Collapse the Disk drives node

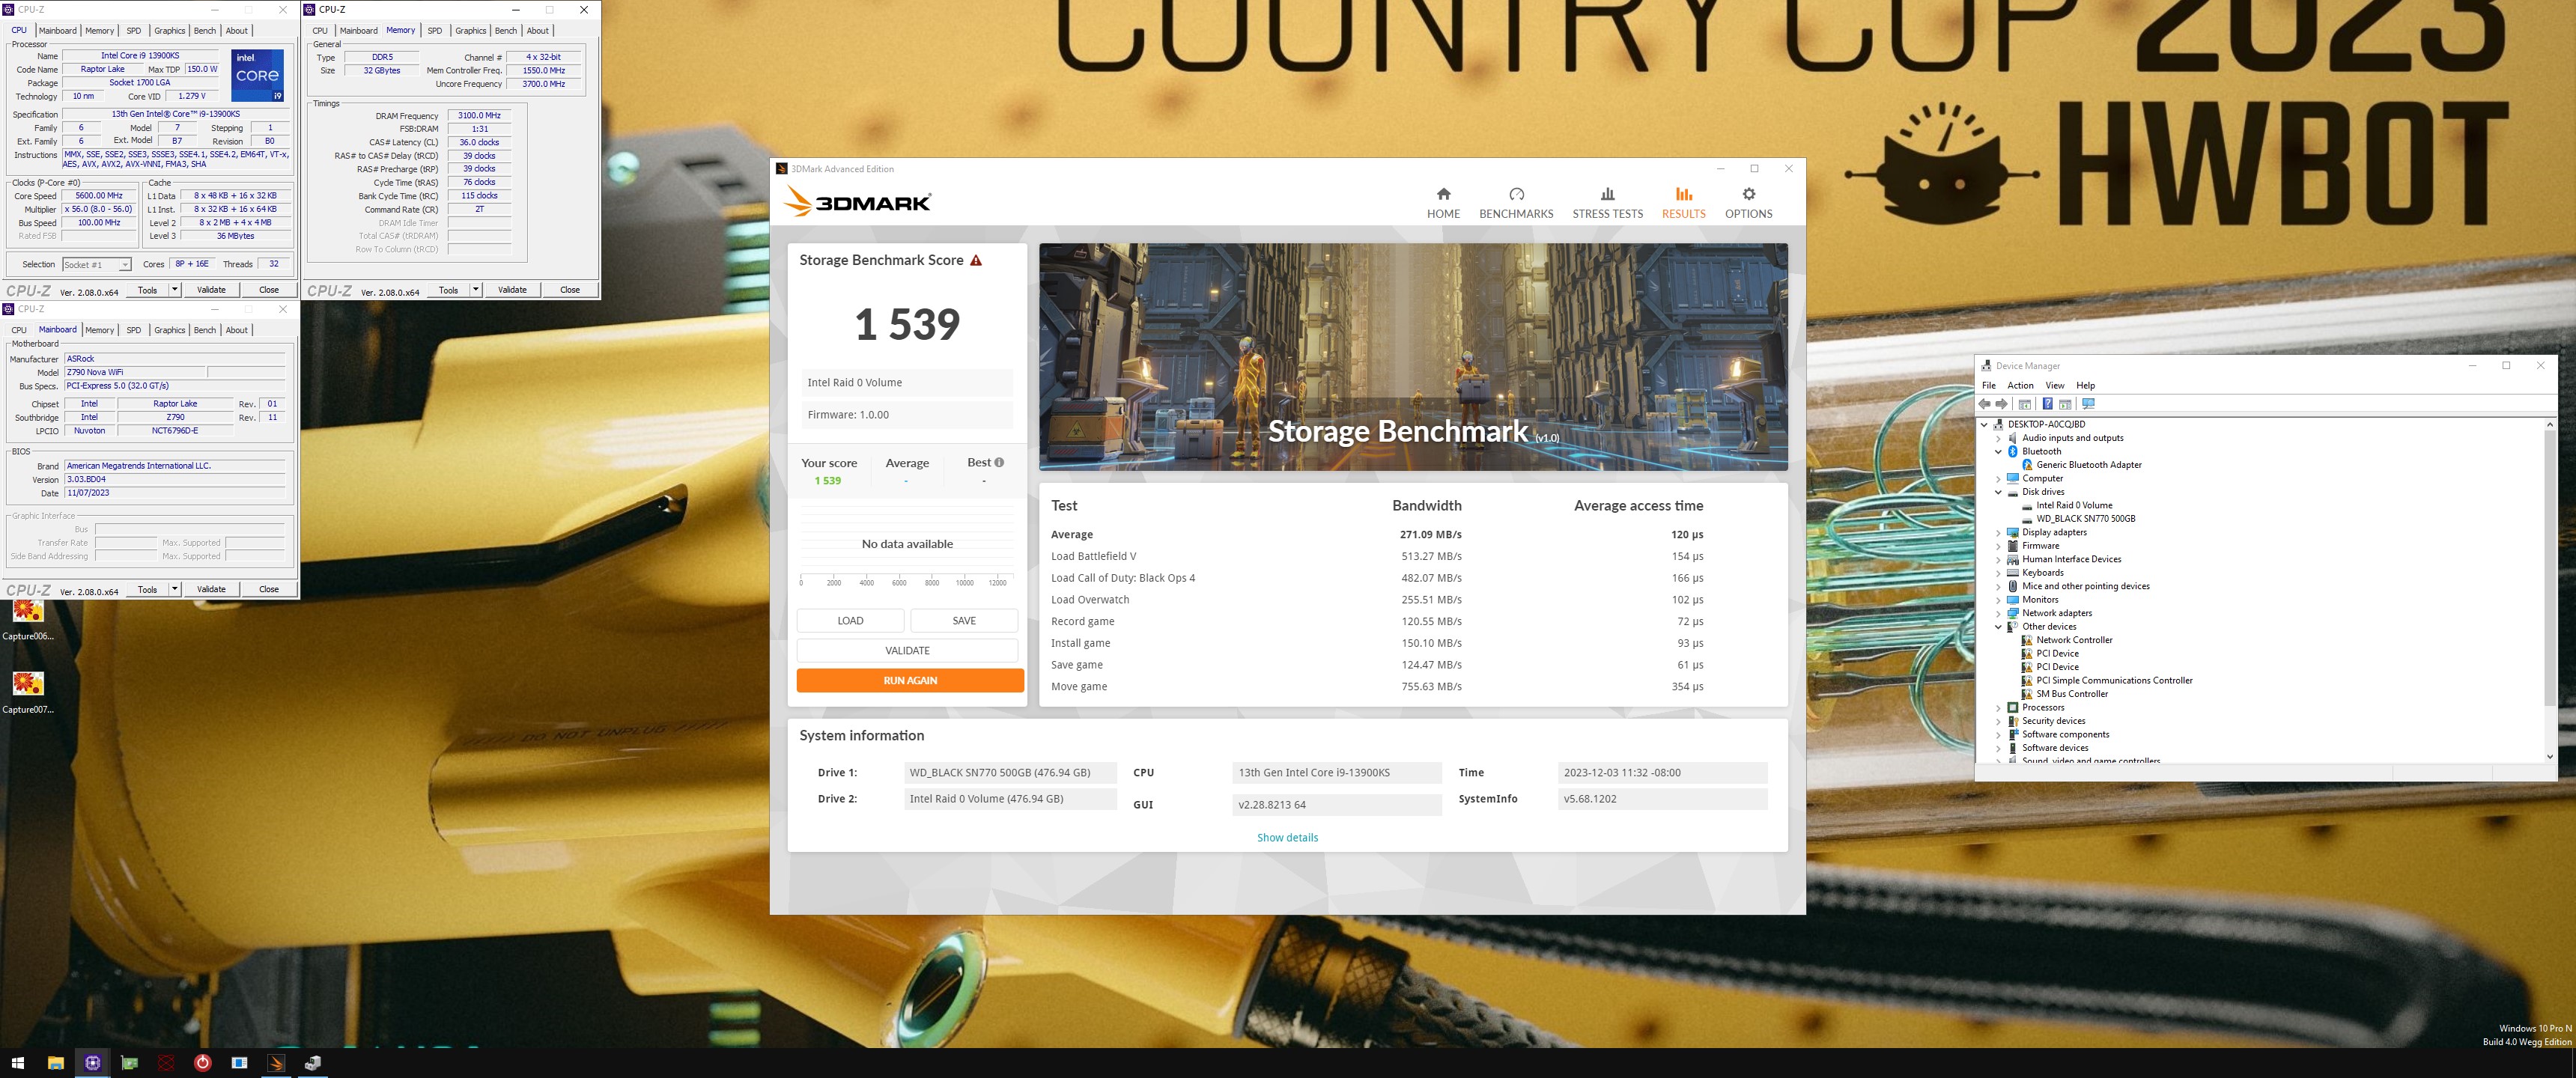1998,492
